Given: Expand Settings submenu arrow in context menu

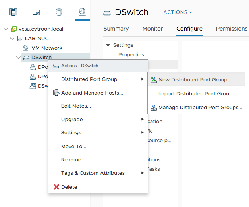Looking at the screenshot, I should tap(143, 132).
